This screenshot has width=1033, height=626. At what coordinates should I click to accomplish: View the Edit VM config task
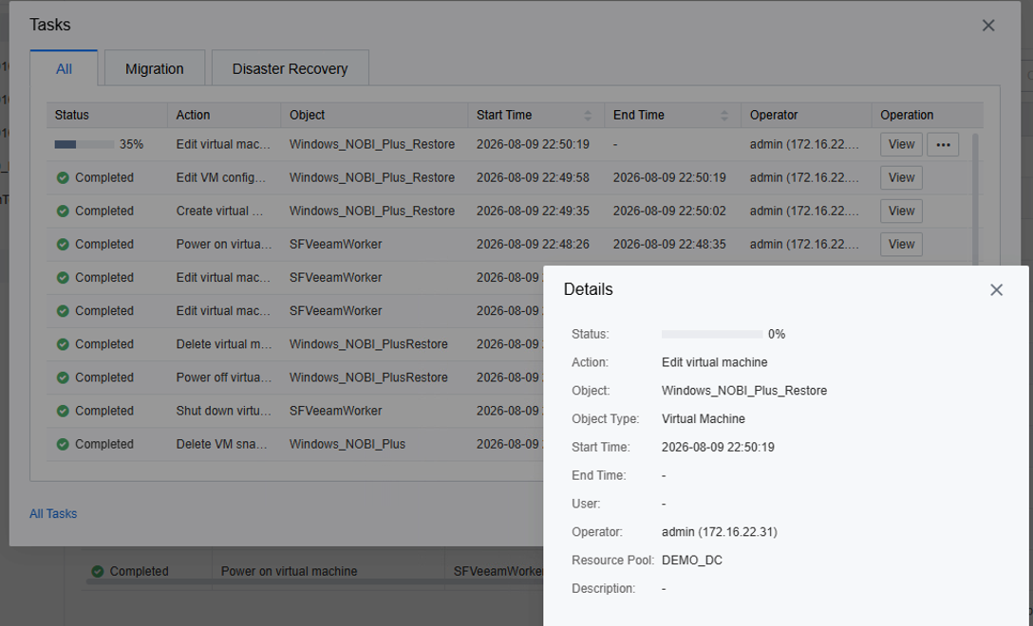point(901,177)
